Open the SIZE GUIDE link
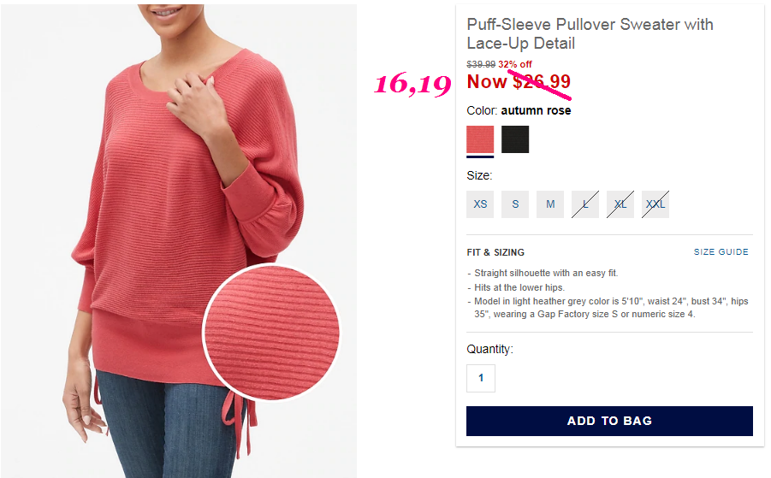 coord(721,252)
